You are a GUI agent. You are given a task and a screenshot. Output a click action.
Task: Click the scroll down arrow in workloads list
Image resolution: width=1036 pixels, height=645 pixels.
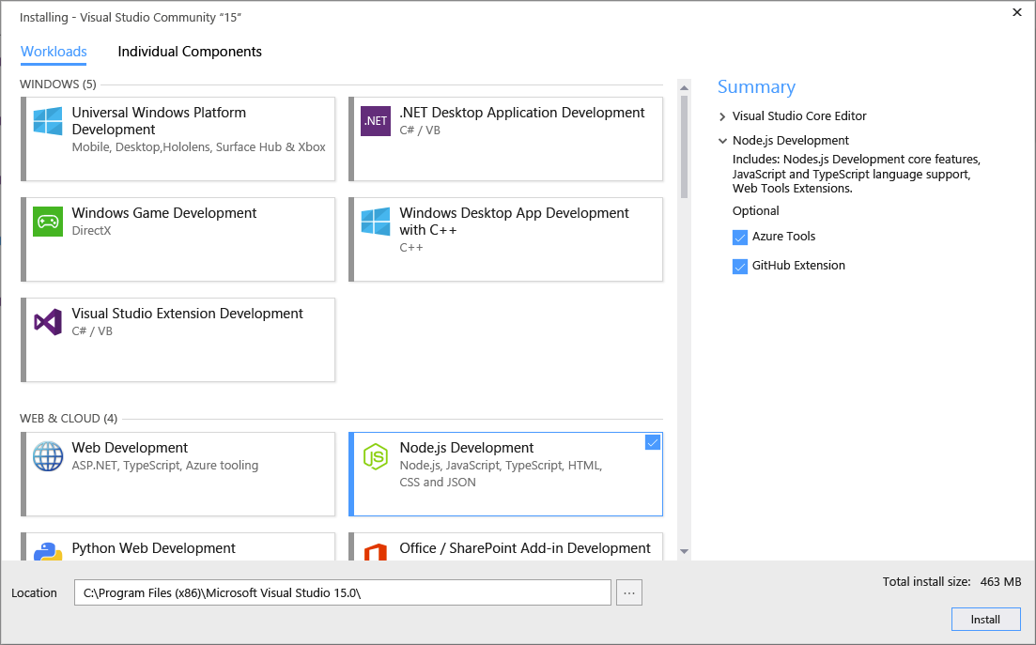pyautogui.click(x=684, y=551)
